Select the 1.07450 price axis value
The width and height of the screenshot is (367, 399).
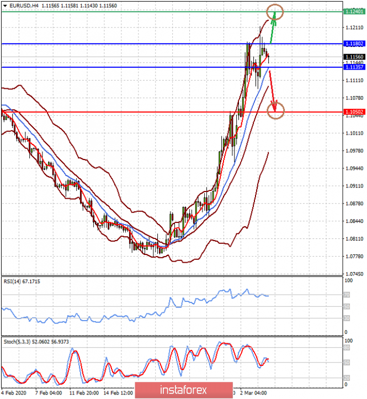coord(354,274)
